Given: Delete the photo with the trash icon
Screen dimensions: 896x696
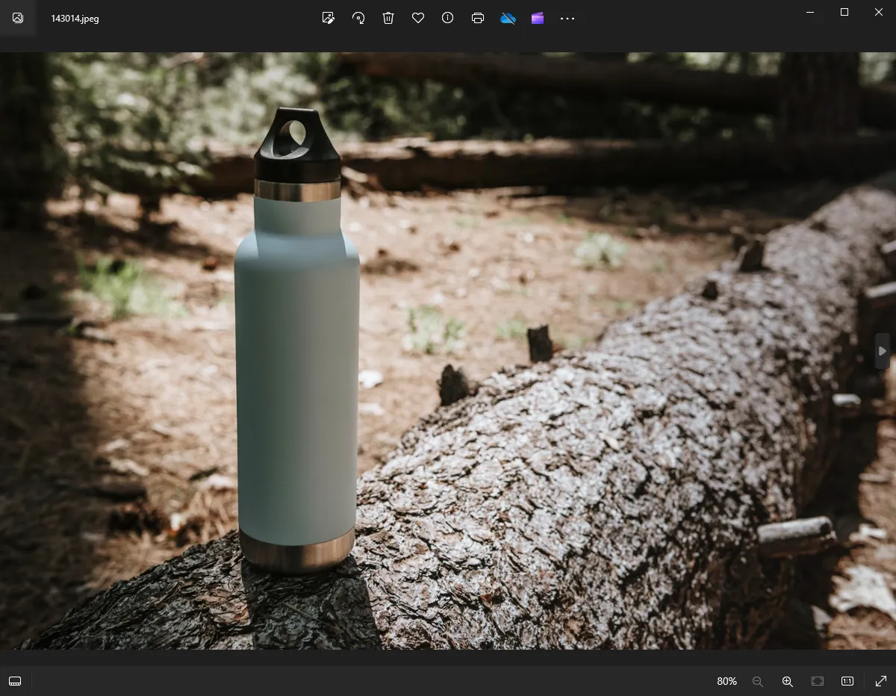Looking at the screenshot, I should pos(388,18).
